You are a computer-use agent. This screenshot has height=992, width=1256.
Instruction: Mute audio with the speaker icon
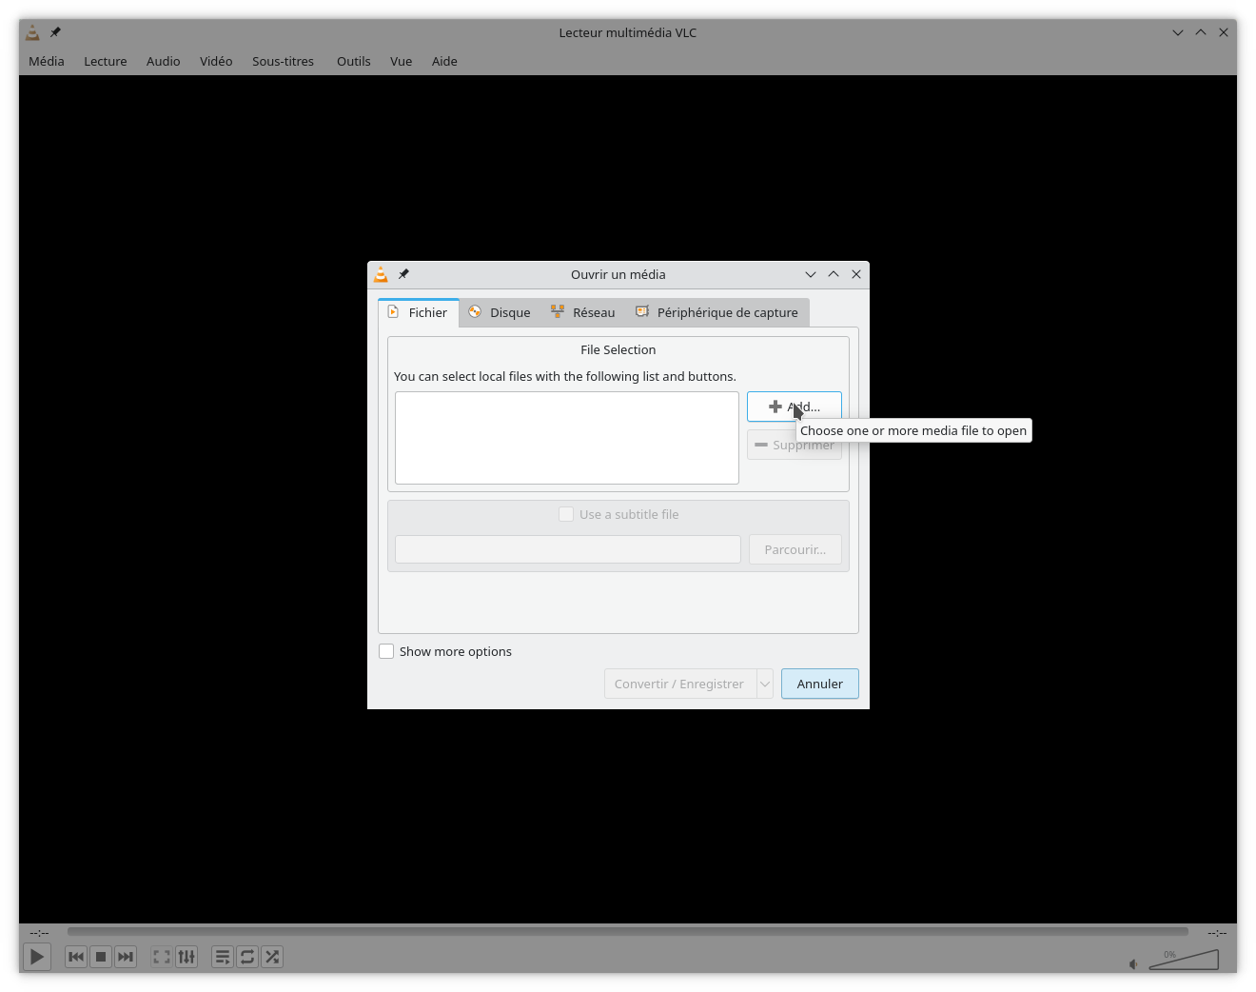click(1133, 964)
